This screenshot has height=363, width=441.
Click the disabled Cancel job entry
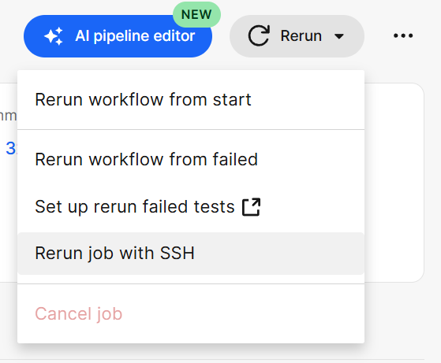tap(191, 313)
